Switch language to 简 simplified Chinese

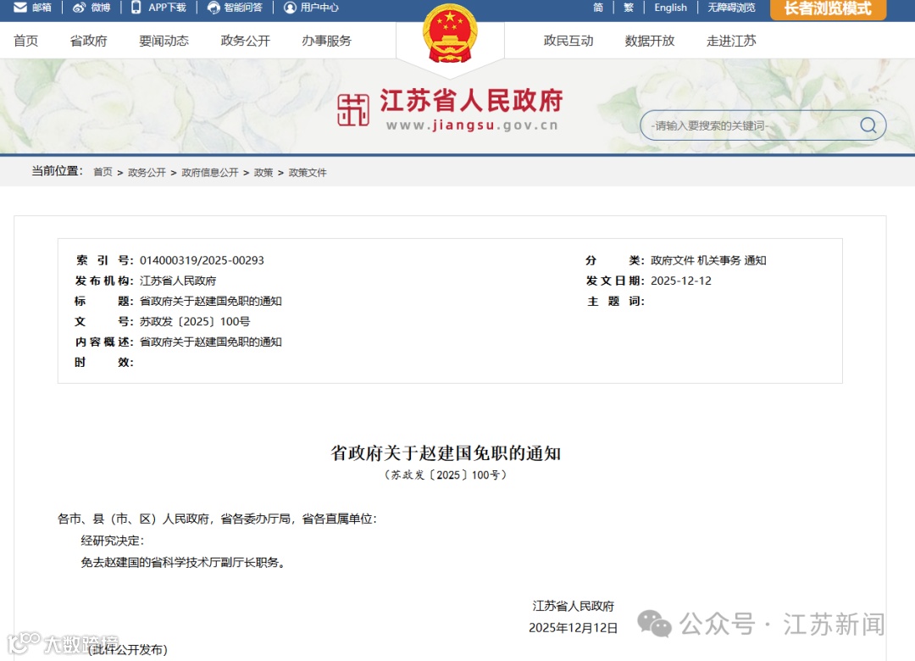(x=598, y=8)
